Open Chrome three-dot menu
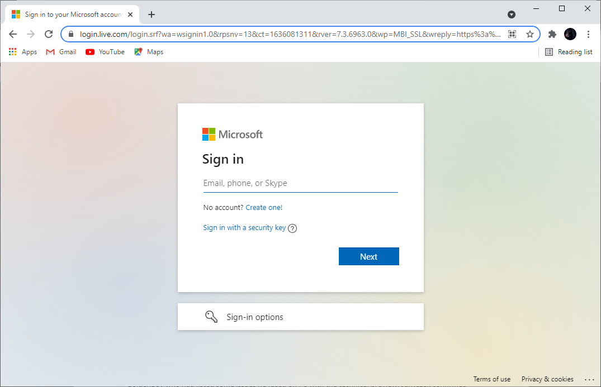 tap(588, 34)
